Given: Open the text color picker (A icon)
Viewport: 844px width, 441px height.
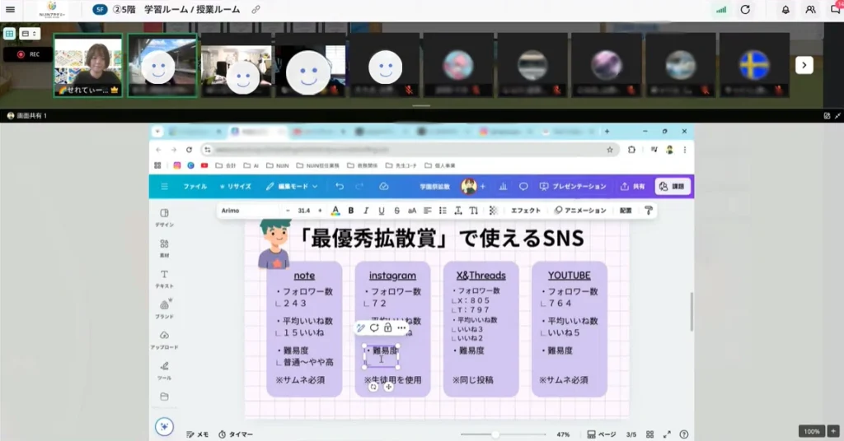Looking at the screenshot, I should pos(335,211).
